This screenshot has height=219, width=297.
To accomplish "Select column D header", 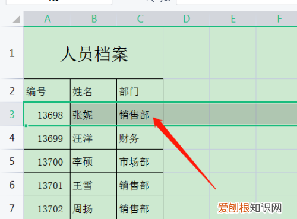I will point(187,19).
